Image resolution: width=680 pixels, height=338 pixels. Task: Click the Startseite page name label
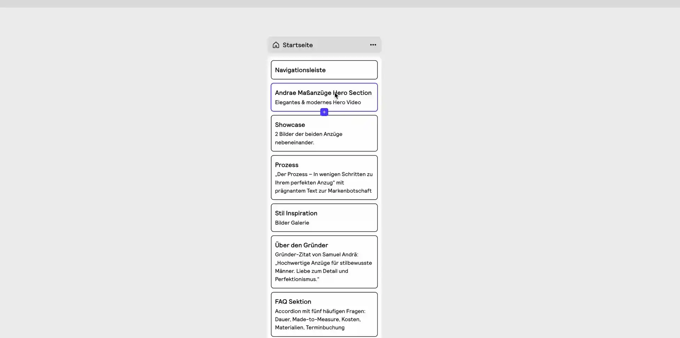coord(297,45)
